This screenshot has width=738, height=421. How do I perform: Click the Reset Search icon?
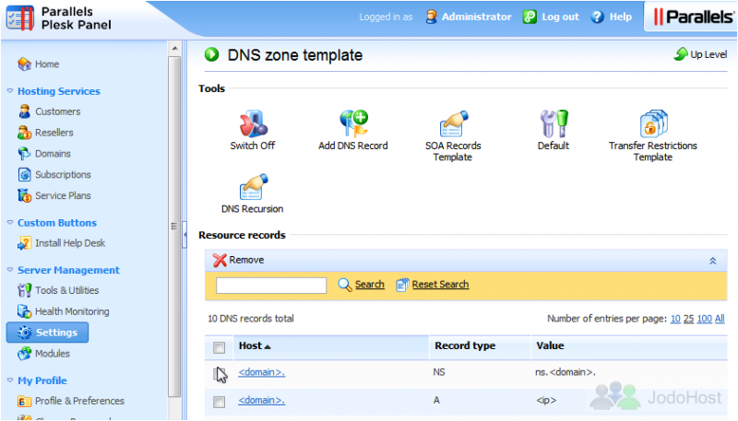pos(402,285)
